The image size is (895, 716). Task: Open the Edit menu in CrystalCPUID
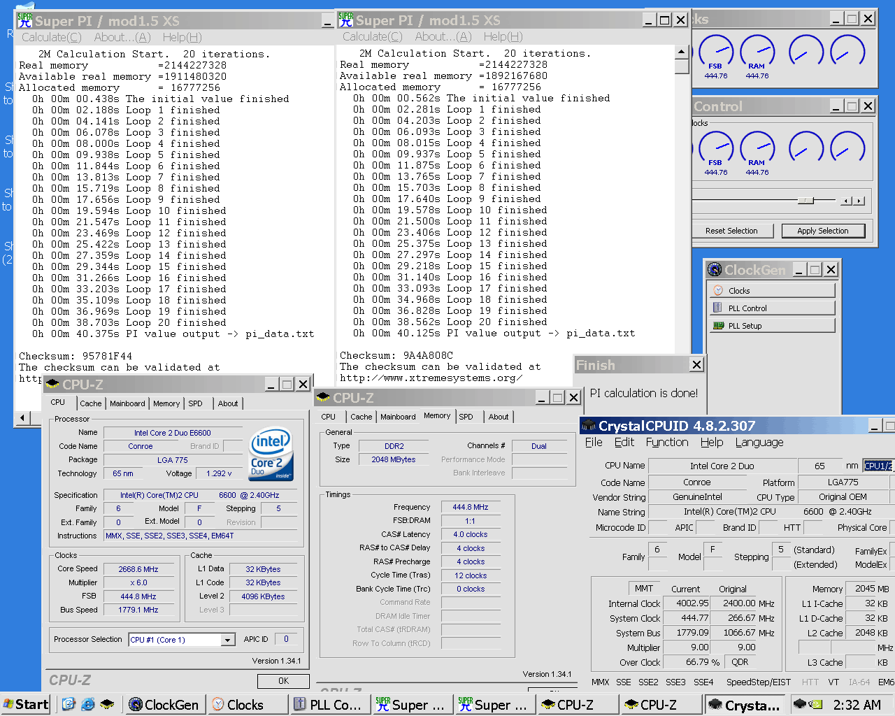click(x=624, y=442)
